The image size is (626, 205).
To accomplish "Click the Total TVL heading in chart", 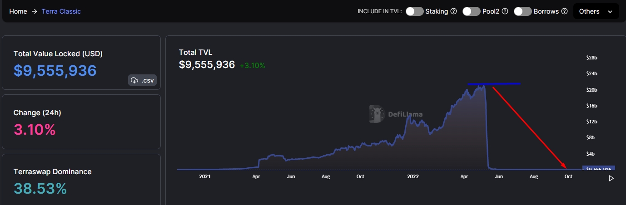I will (195, 53).
